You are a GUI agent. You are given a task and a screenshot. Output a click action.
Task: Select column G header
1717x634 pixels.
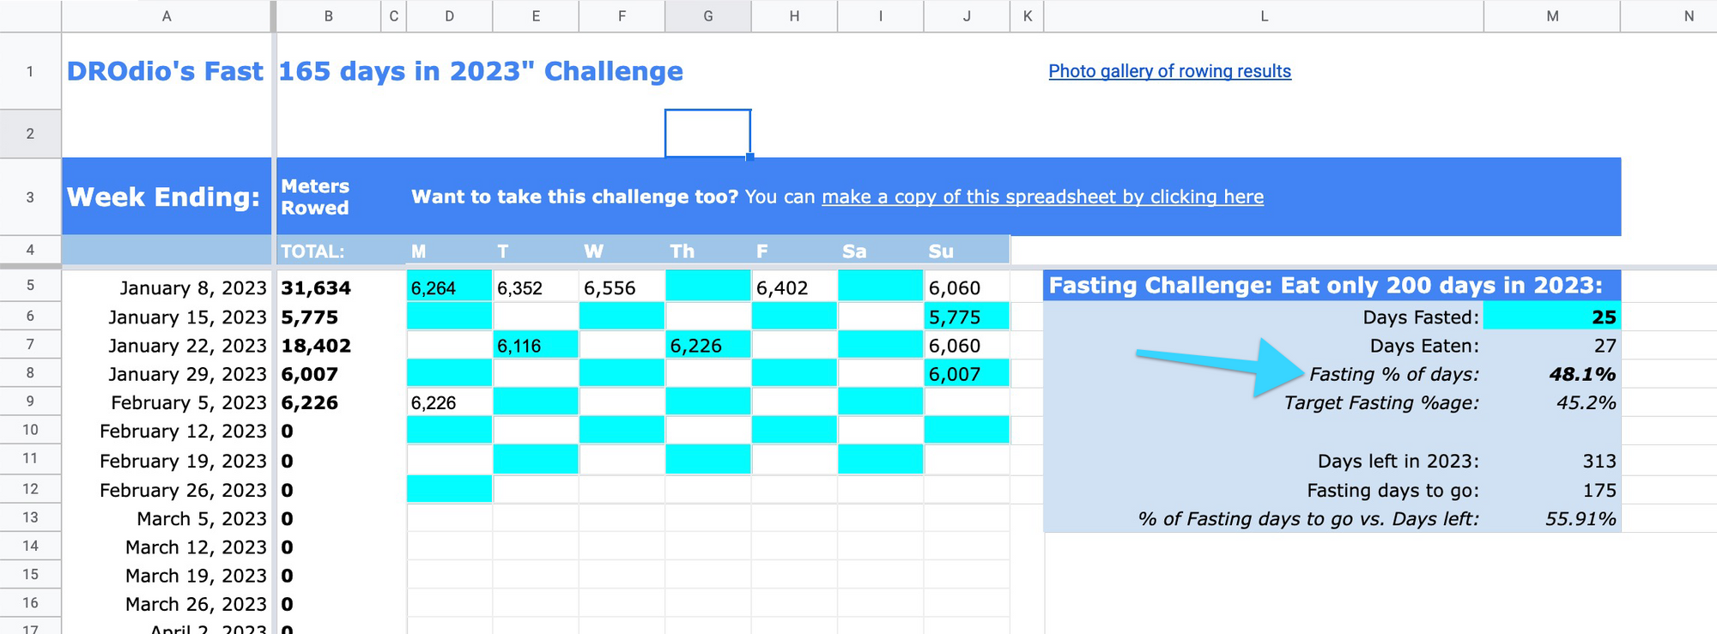pos(708,15)
